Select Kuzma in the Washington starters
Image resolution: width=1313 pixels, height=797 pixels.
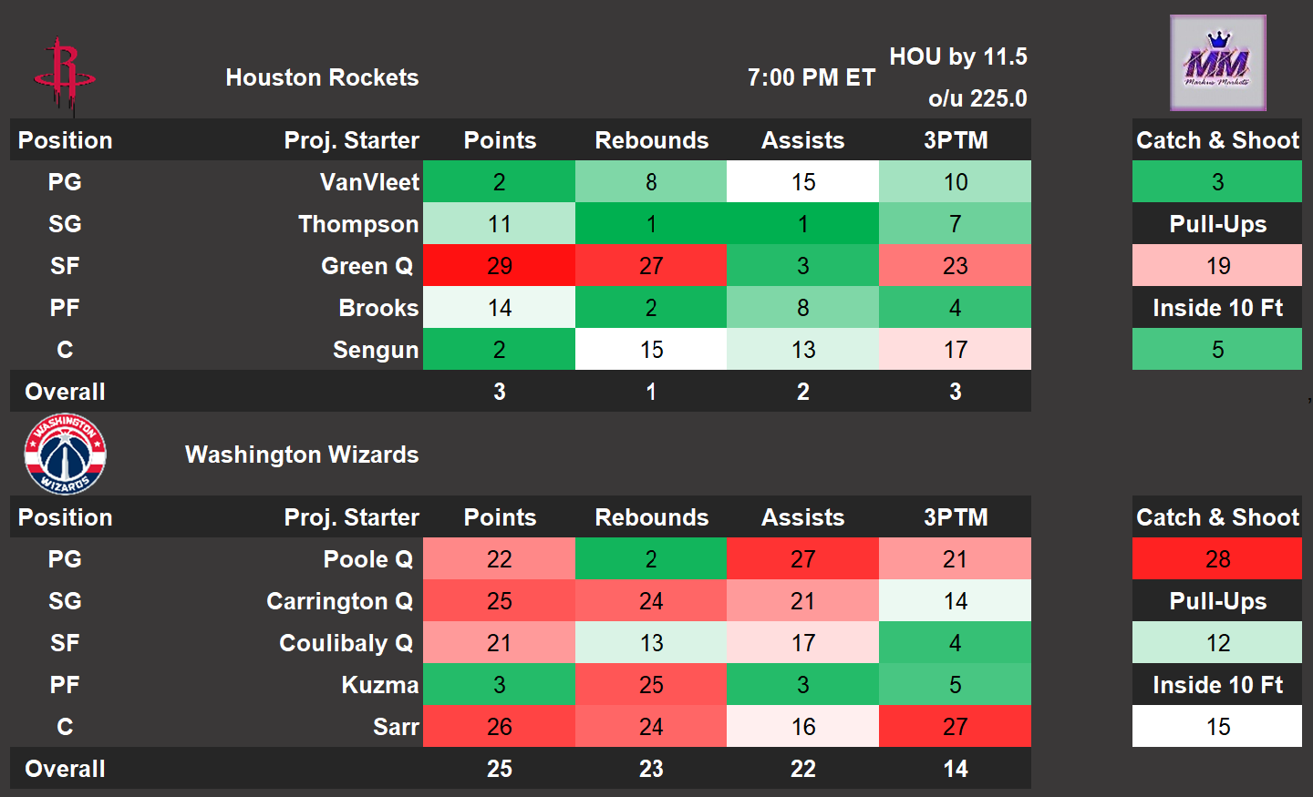click(x=380, y=685)
